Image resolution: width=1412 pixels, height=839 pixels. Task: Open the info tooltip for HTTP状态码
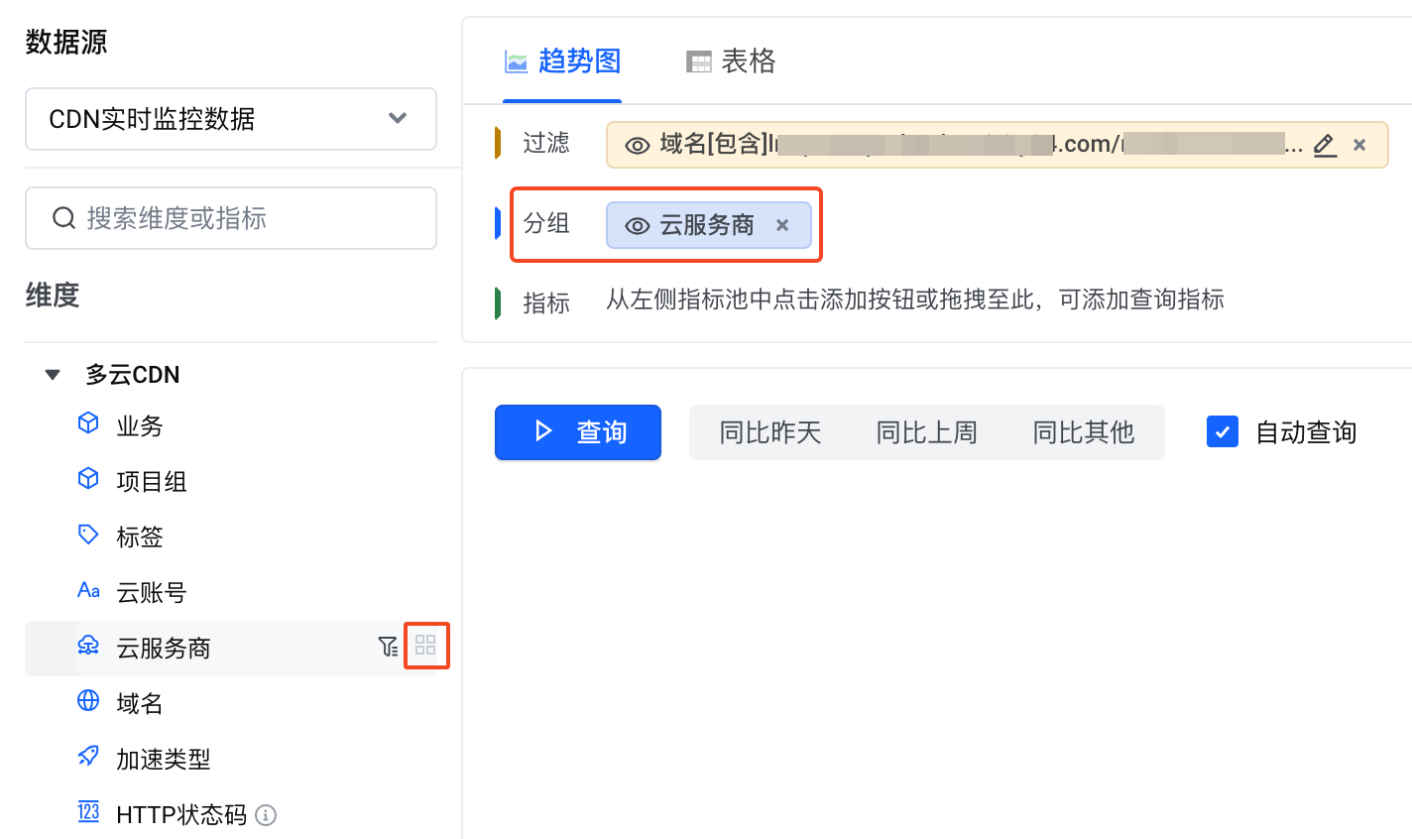tap(266, 815)
